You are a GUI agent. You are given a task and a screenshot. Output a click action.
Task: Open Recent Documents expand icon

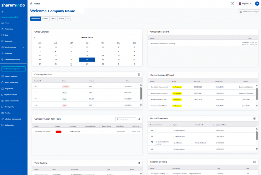(x=254, y=119)
